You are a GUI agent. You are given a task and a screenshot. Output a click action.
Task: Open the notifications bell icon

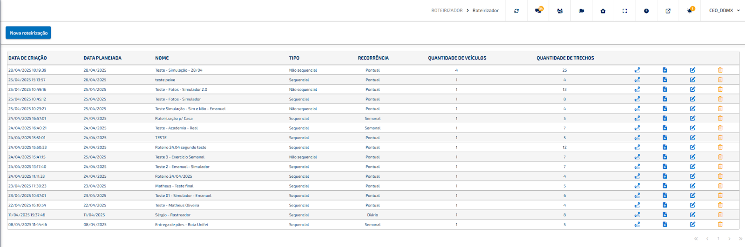click(690, 10)
